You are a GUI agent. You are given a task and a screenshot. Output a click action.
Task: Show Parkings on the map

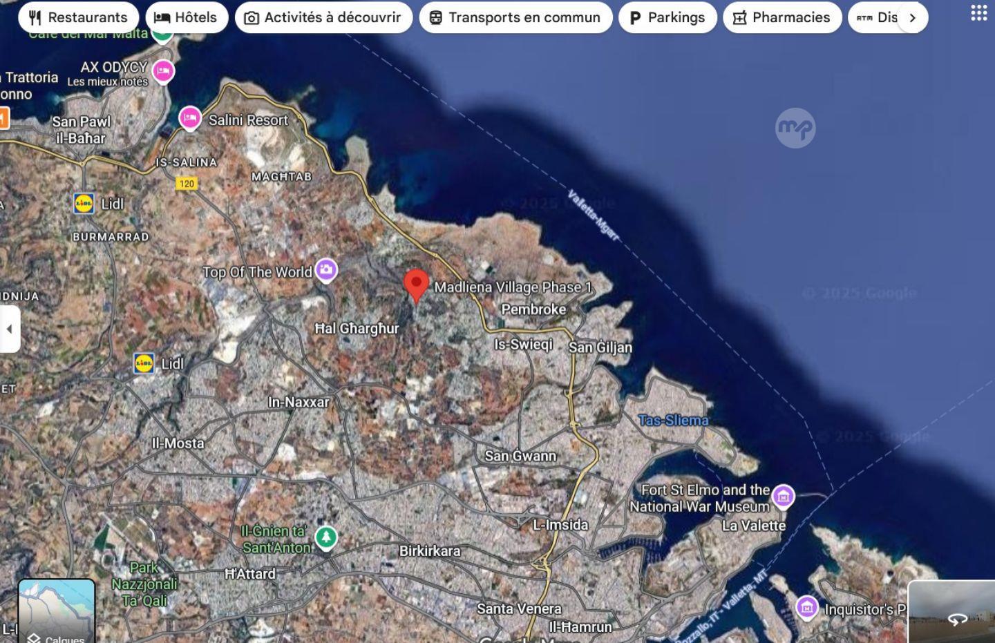pos(667,17)
